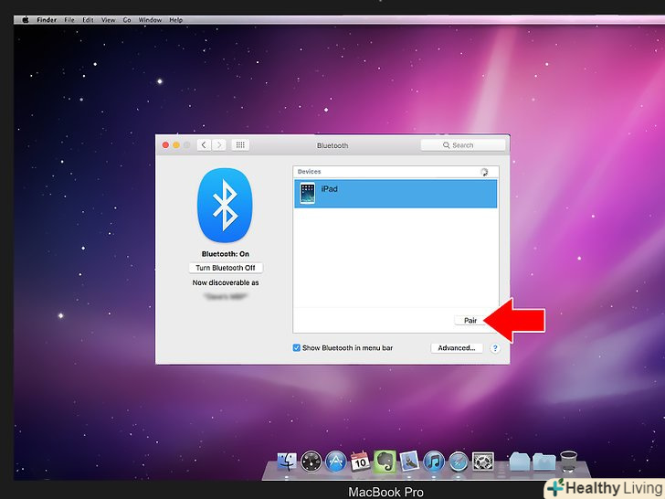Image resolution: width=665 pixels, height=499 pixels.
Task: Click the Search field in Bluetooth window
Action: 463,145
